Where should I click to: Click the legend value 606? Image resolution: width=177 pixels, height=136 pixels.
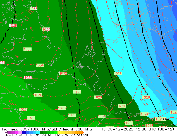point(85,135)
